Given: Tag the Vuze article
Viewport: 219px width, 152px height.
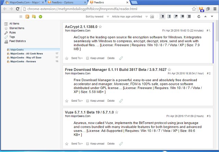Looking at the screenshot, I should coord(121,144).
